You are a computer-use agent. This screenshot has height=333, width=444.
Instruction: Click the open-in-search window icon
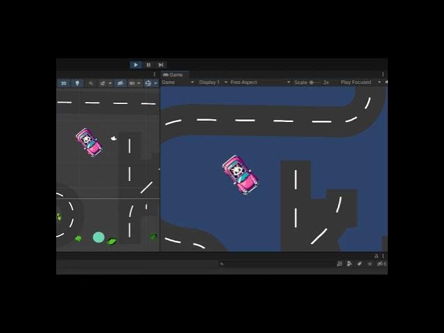(x=339, y=264)
